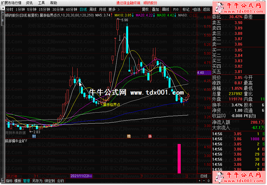Select the 1分钟 period tab
Viewport: 267px width, 185px height.
[20, 10]
